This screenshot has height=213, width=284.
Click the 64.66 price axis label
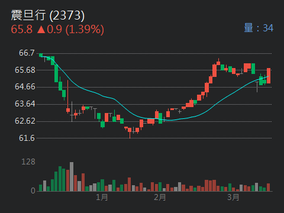coord(25,86)
